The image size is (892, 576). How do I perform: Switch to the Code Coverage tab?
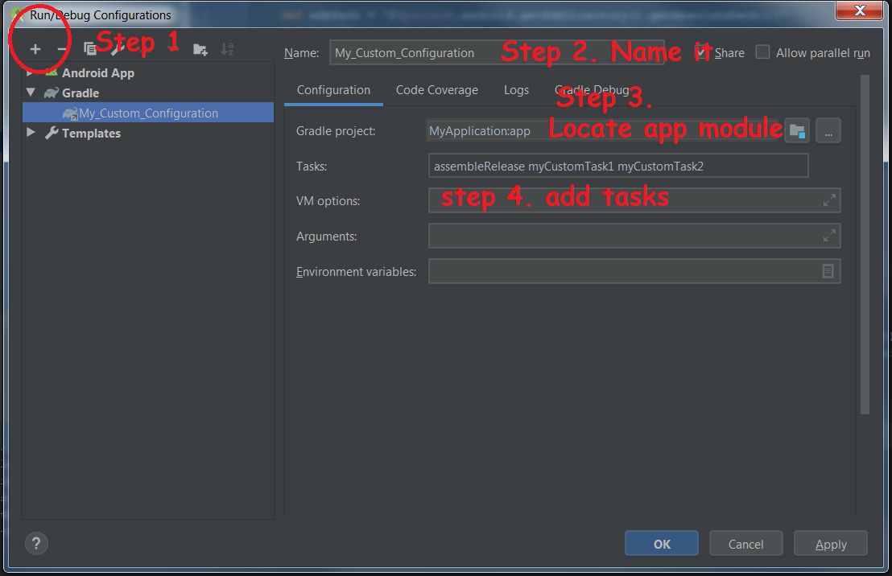436,90
